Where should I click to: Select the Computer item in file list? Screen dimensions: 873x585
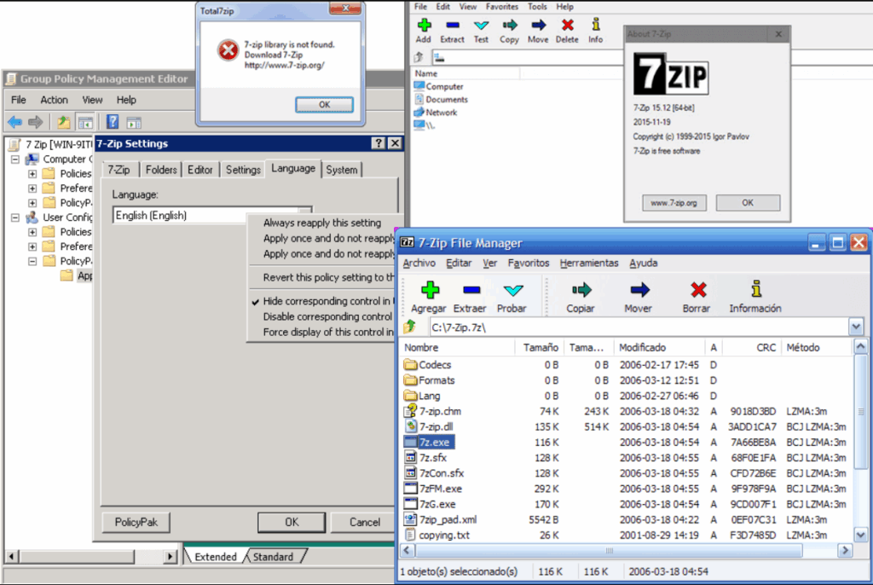tap(439, 86)
